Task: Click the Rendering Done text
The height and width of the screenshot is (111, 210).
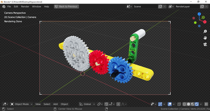Action: (x=13, y=21)
